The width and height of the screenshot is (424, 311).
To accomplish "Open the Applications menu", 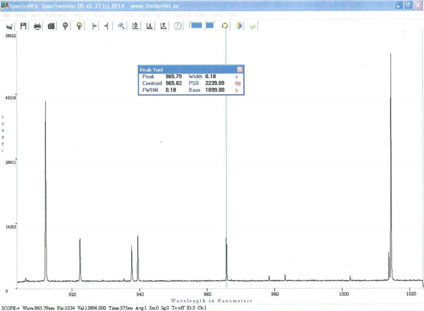I will click(56, 15).
